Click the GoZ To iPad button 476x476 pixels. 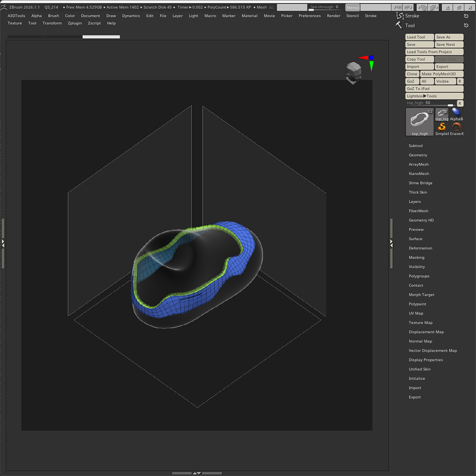coord(435,89)
